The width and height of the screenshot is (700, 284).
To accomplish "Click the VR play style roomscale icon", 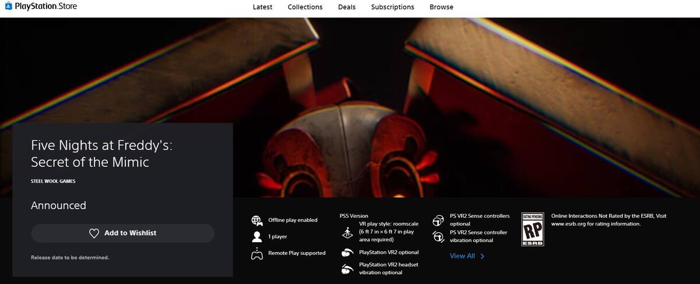I will click(x=348, y=232).
